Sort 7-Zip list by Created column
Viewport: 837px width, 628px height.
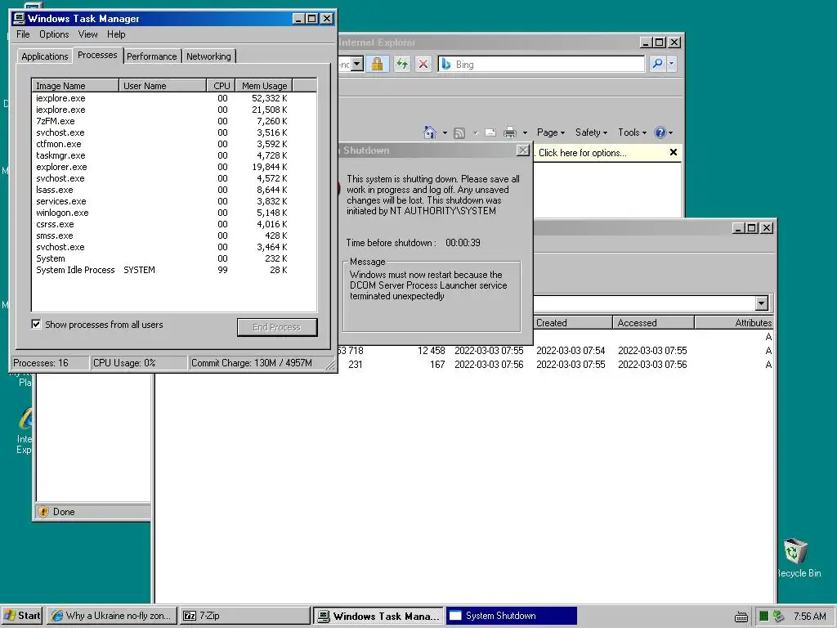click(x=572, y=322)
